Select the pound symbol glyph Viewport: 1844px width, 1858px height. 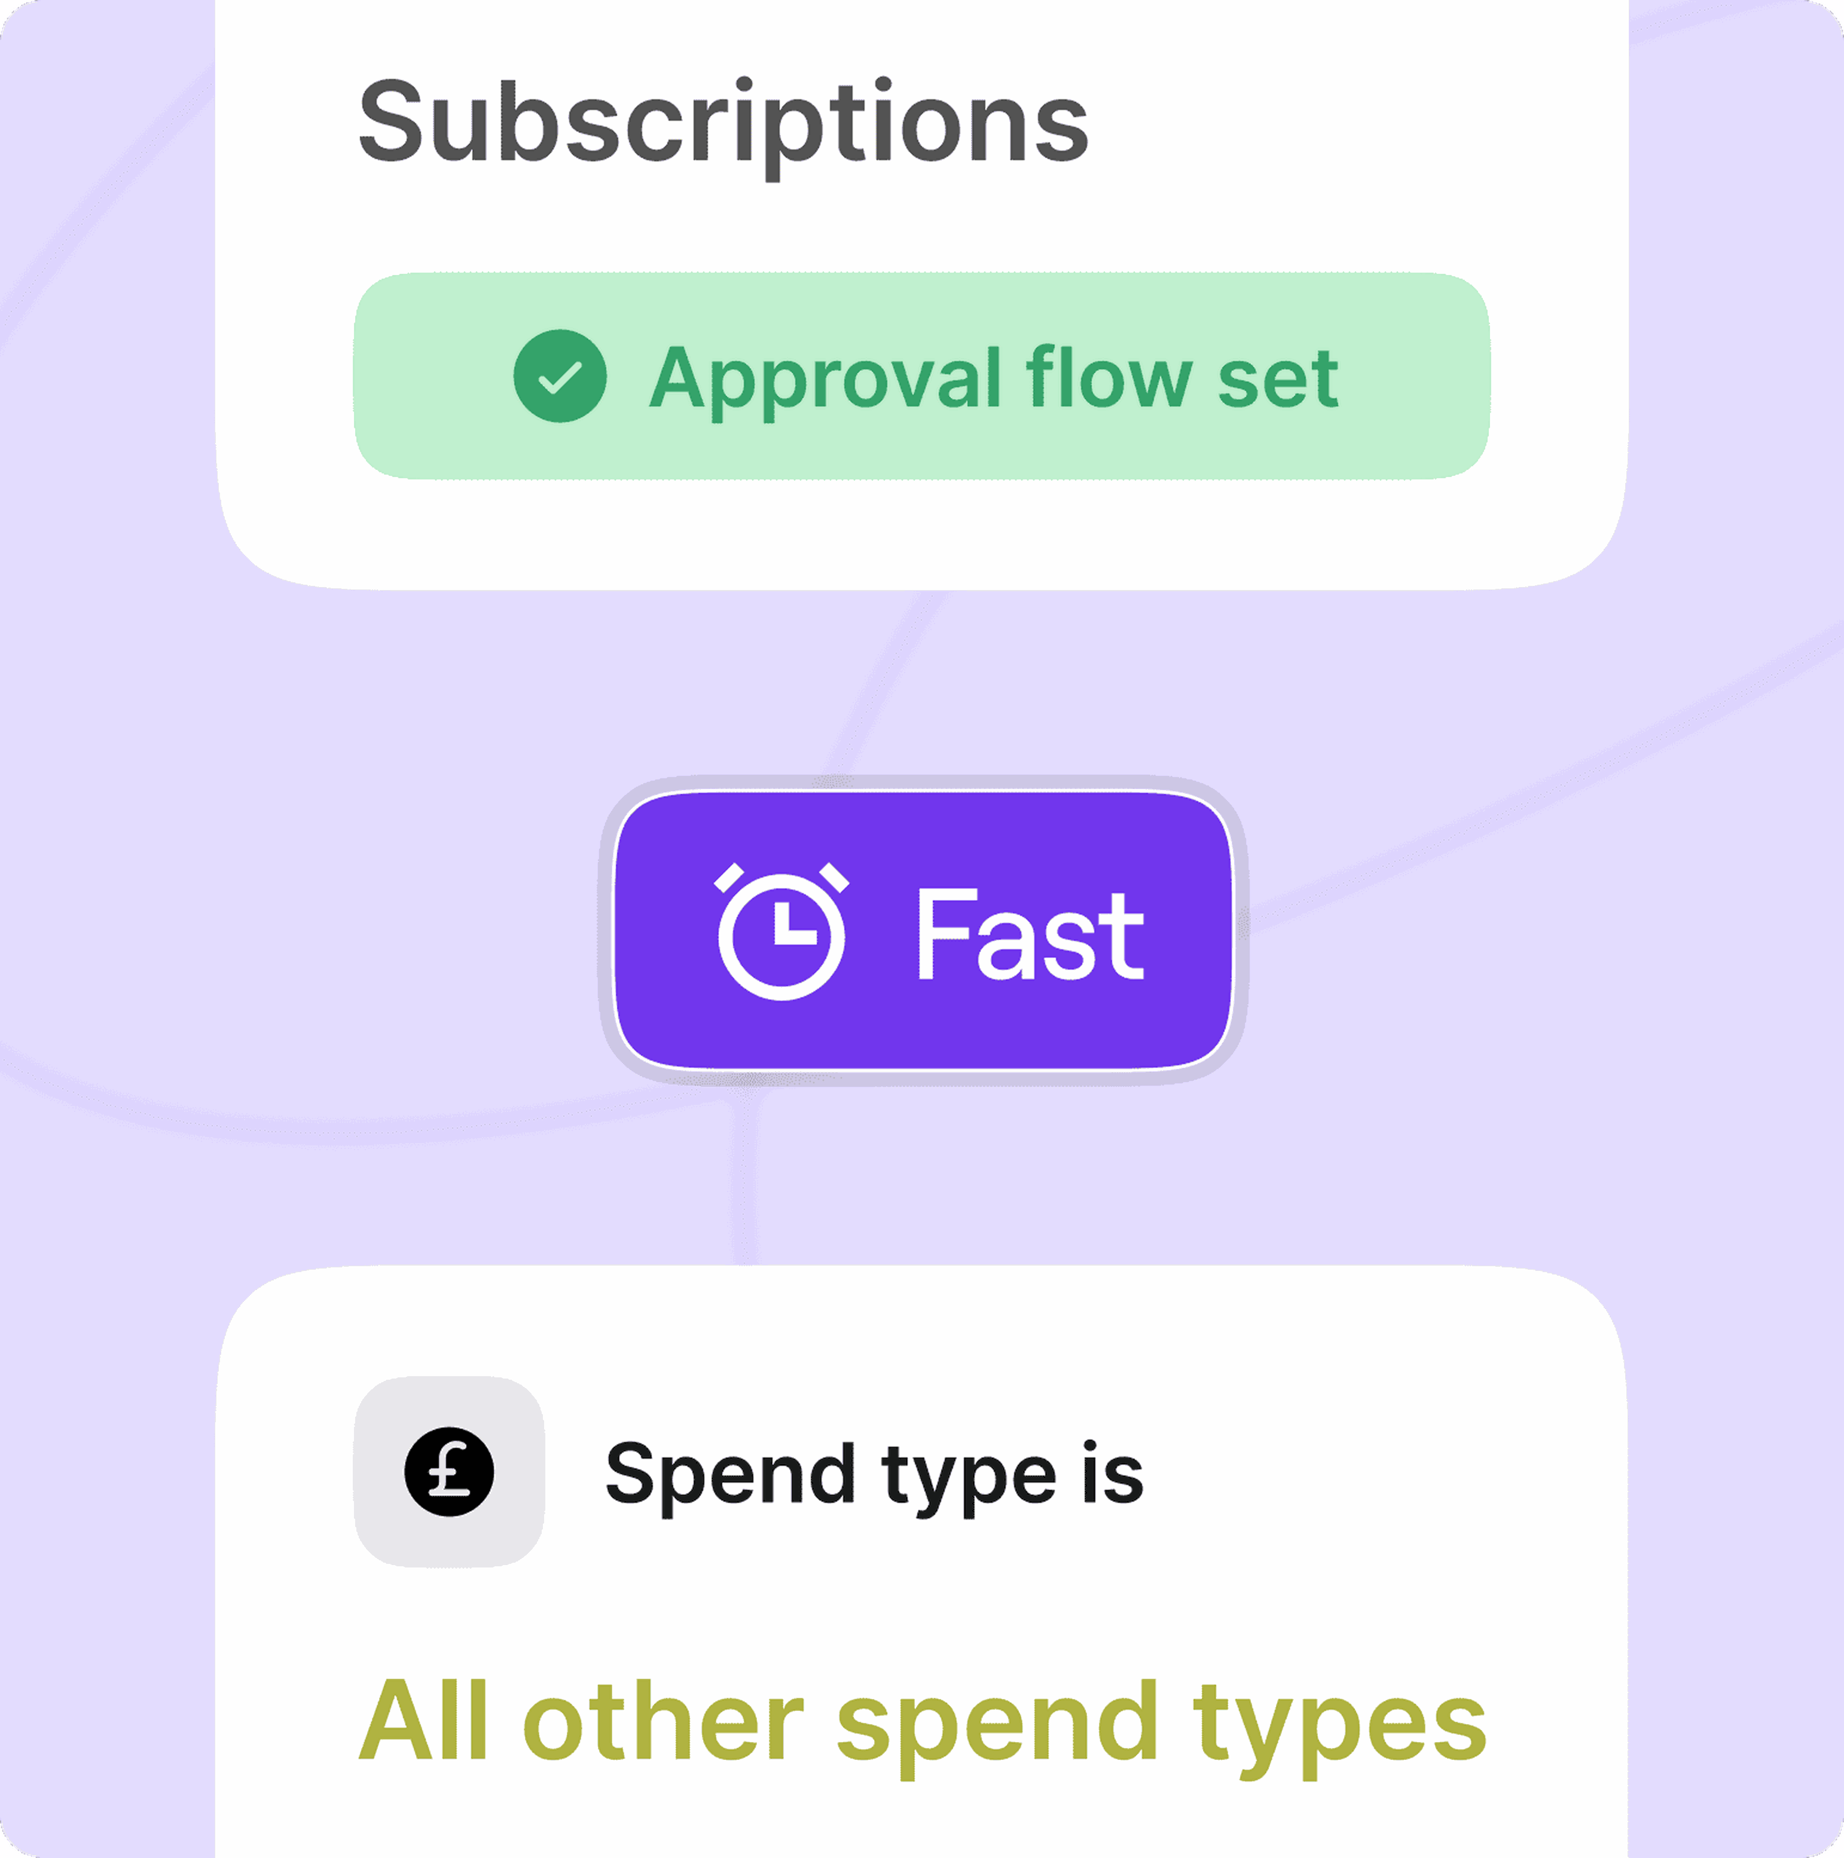[x=449, y=1472]
